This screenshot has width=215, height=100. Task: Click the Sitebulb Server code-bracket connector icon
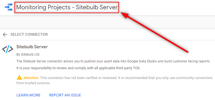coord(8,49)
